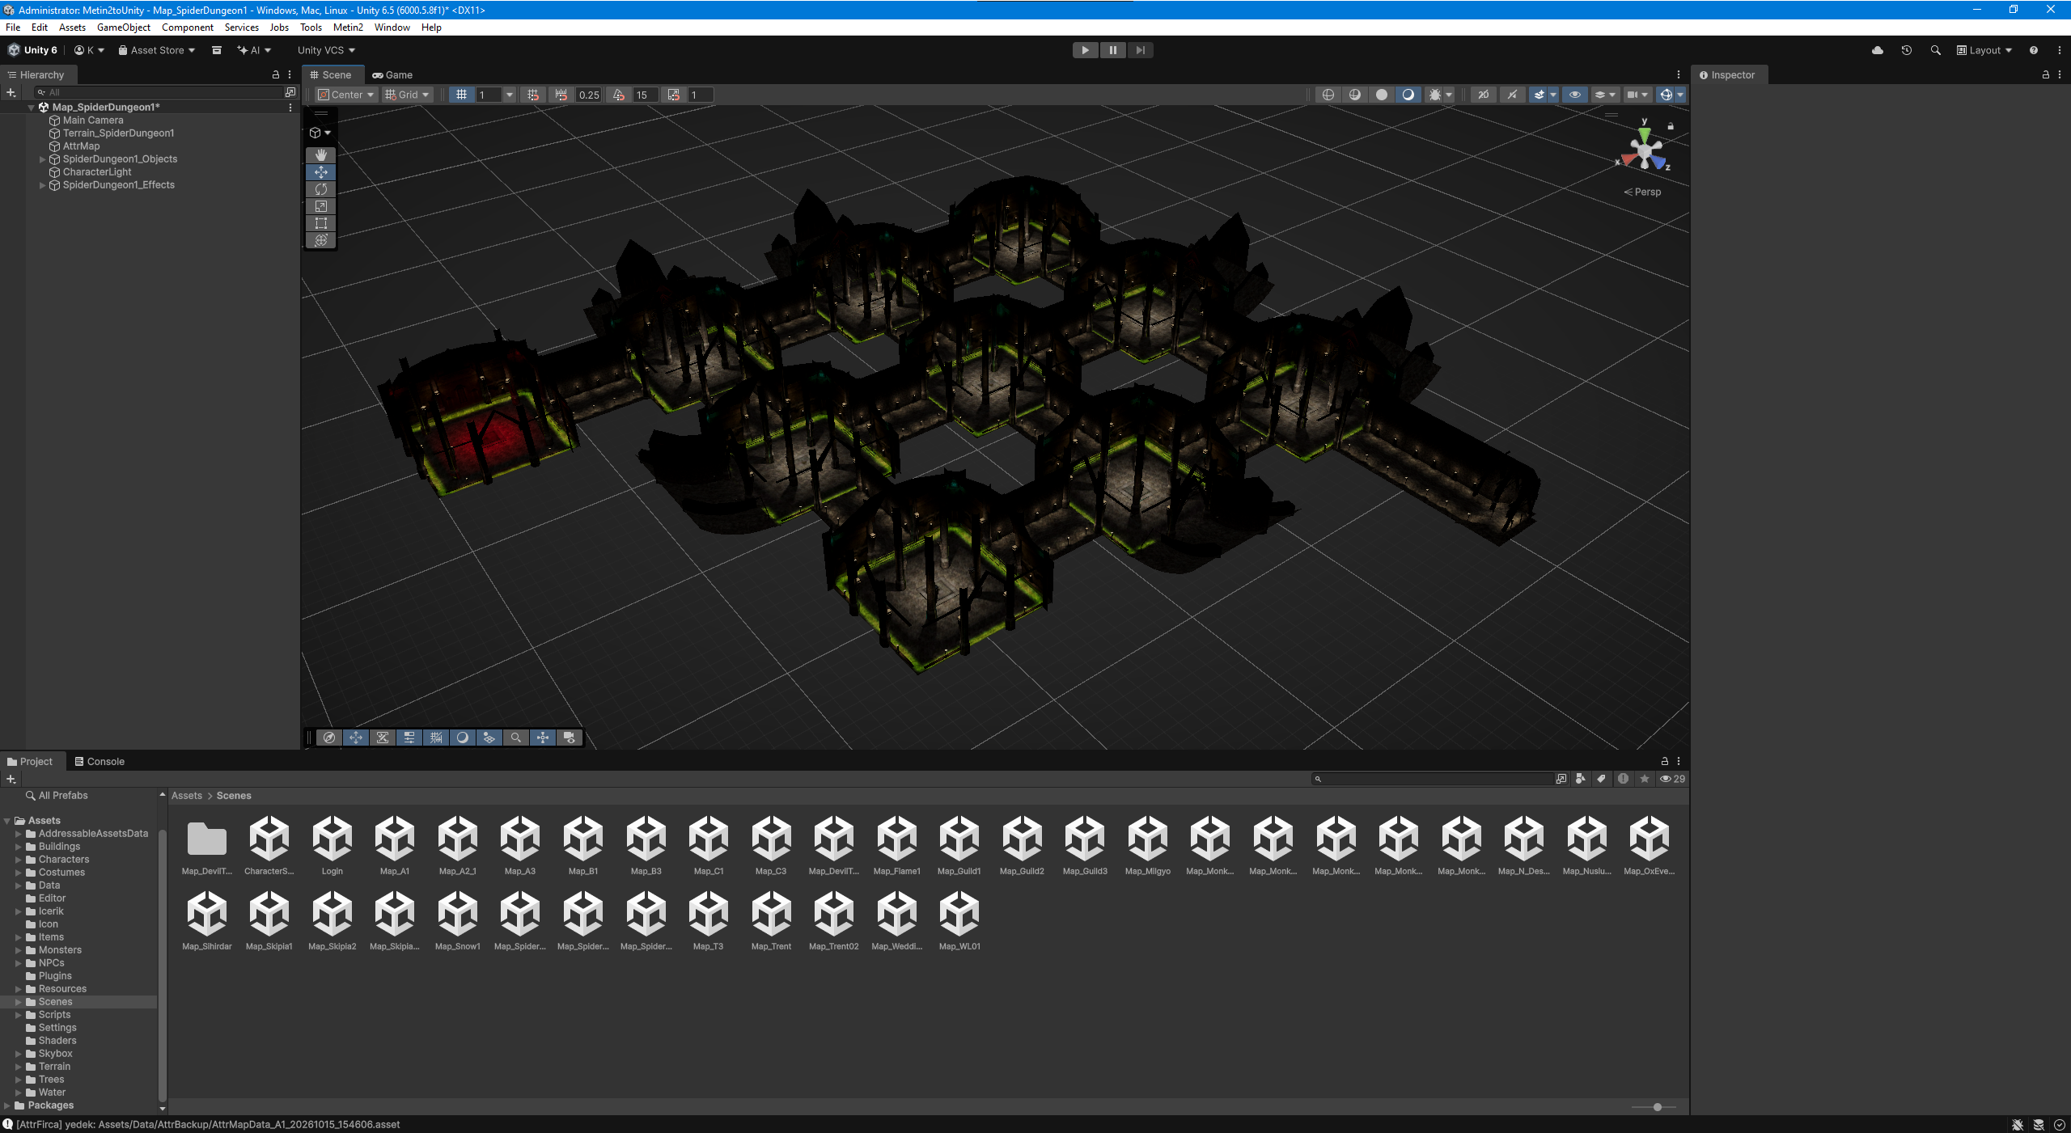Viewport: 2071px width, 1133px height.
Task: Click the Play button
Action: [1085, 50]
